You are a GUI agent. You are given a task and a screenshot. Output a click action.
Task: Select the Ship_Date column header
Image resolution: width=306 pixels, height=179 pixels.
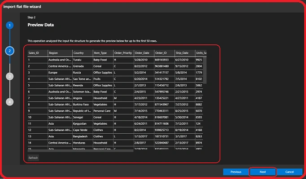[185, 53]
